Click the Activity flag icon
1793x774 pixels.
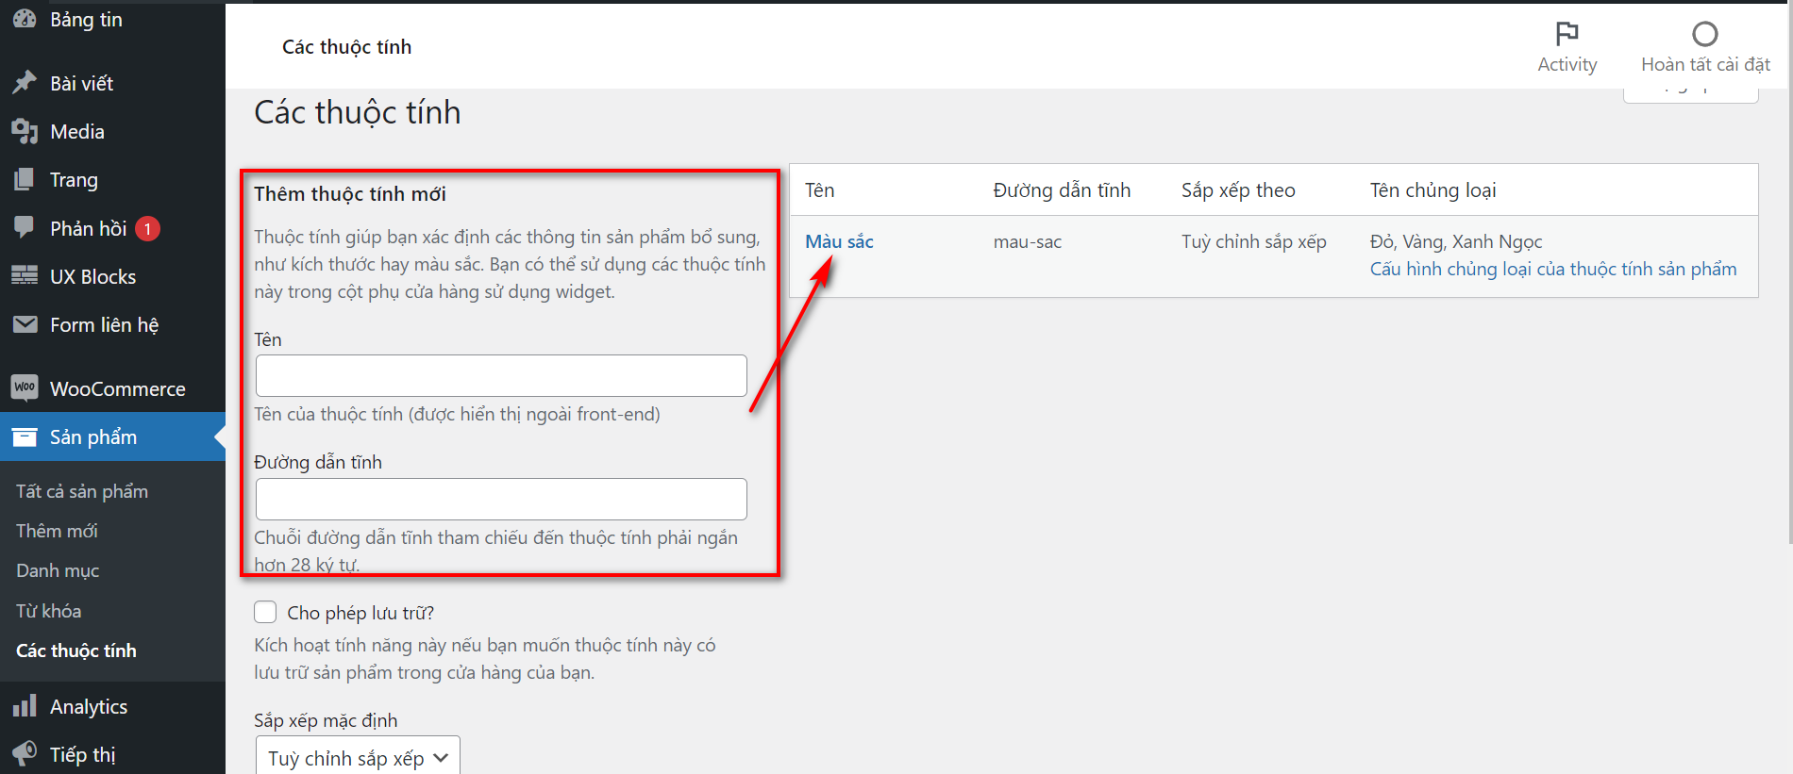(x=1567, y=34)
